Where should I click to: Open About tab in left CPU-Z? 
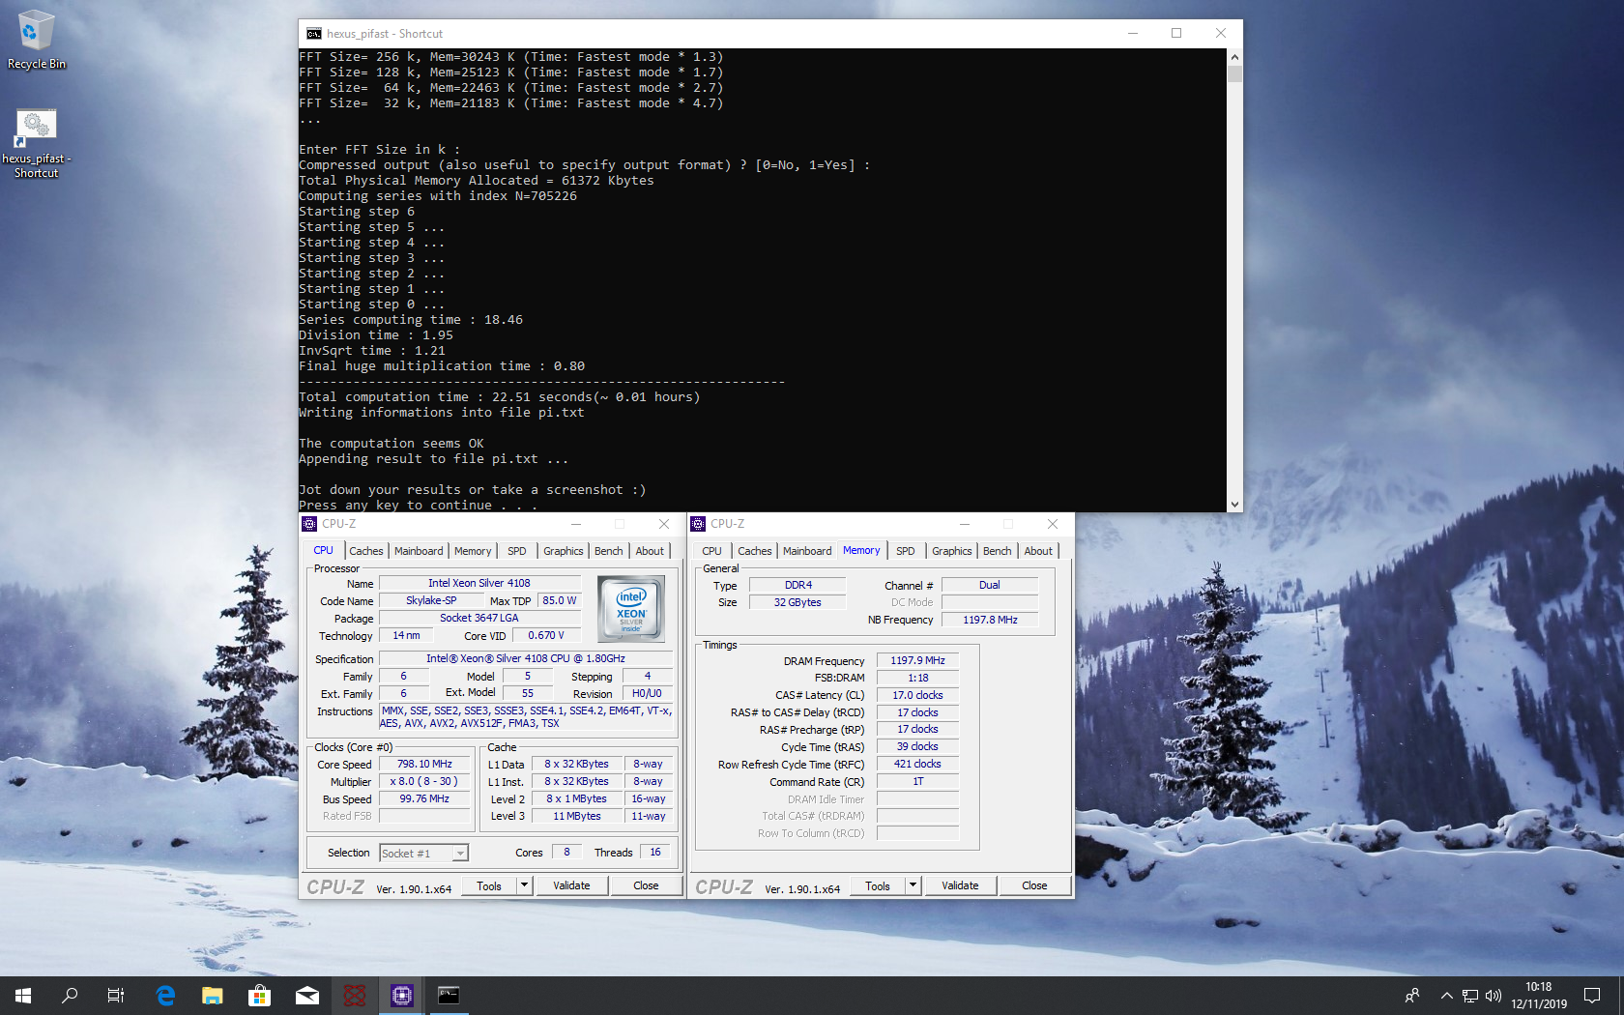tap(650, 551)
